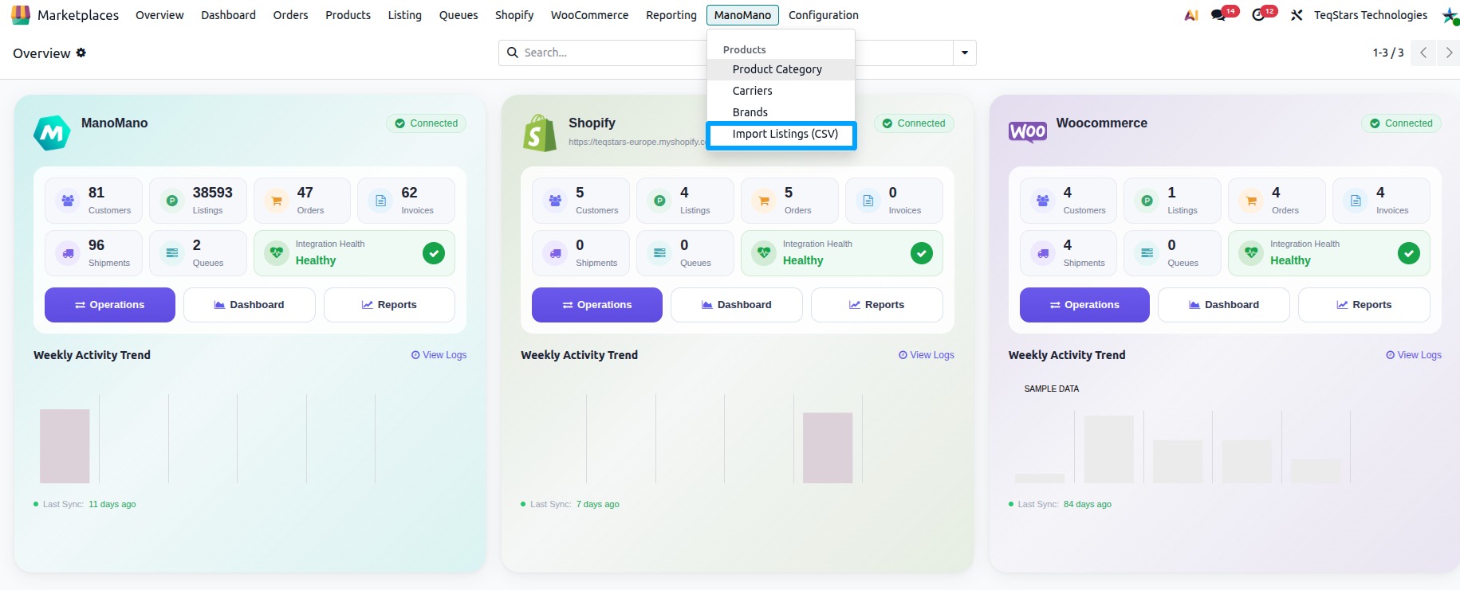The height and width of the screenshot is (590, 1460).
Task: Click ManoMano Operations button
Action: pos(110,305)
